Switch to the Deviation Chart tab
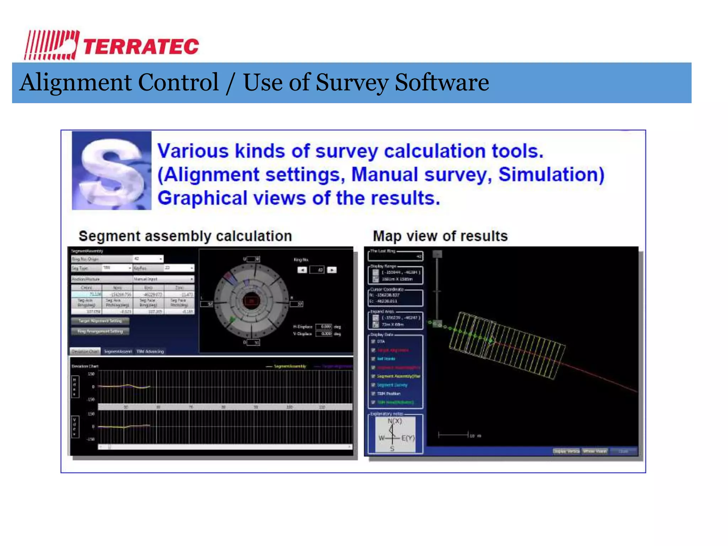Screen dimensions: 728x546 [x=85, y=352]
